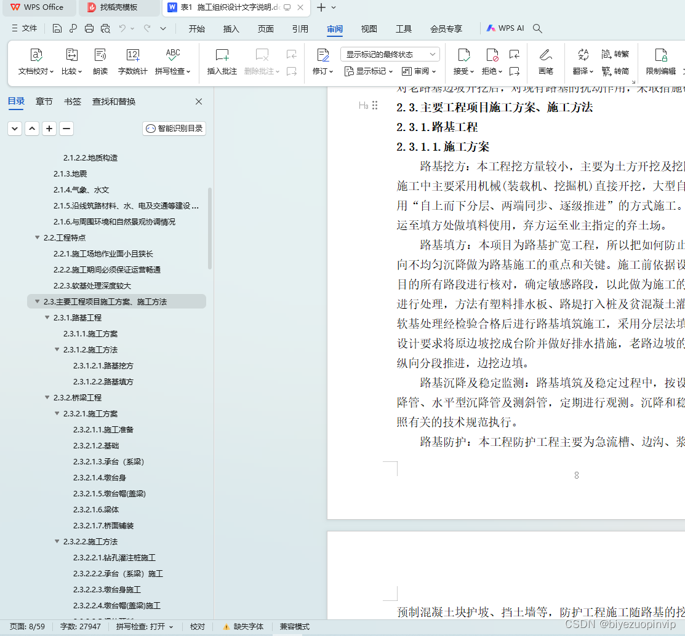Open the 开始 ribbon tab
Image resolution: width=685 pixels, height=636 pixels.
[196, 29]
